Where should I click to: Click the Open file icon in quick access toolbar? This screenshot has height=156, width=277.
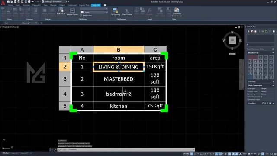click(12, 2)
